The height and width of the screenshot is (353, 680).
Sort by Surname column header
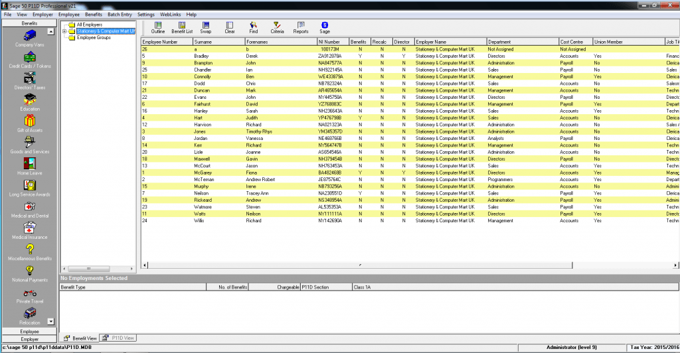click(218, 42)
